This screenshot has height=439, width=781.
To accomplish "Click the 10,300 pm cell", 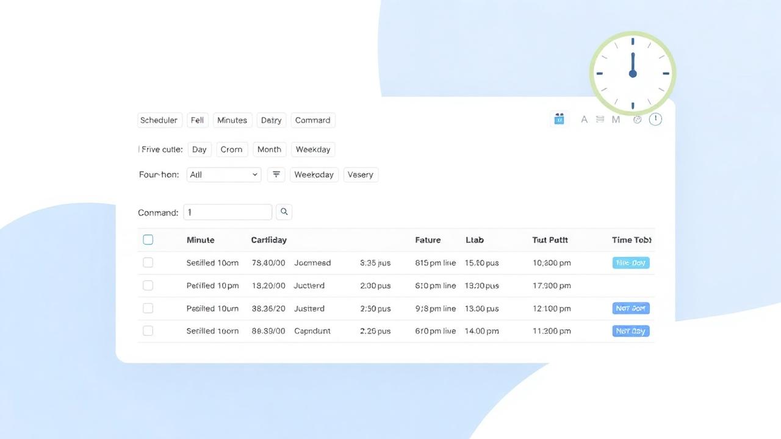I will tap(552, 263).
